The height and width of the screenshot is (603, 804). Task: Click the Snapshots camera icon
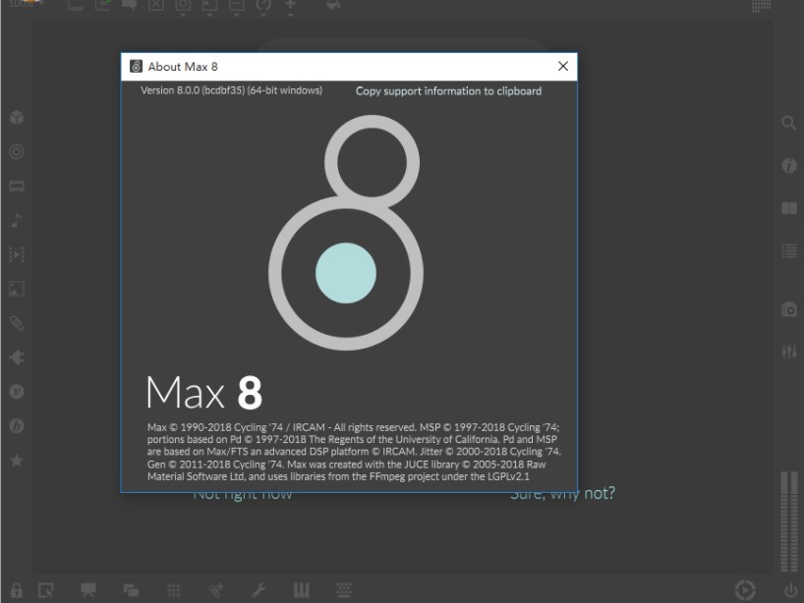[x=788, y=309]
